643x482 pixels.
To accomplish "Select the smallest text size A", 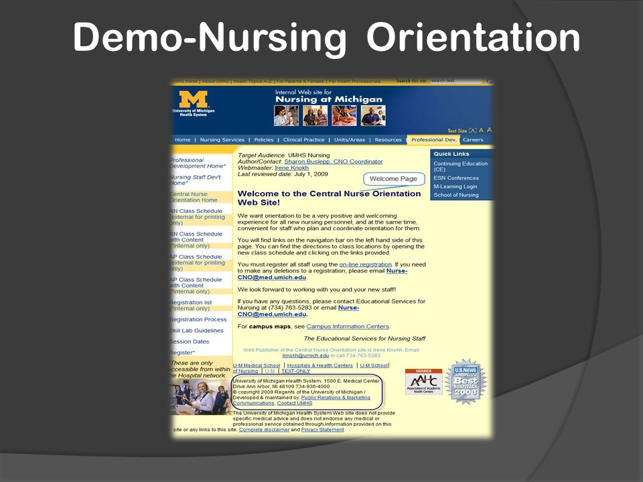I will [473, 131].
